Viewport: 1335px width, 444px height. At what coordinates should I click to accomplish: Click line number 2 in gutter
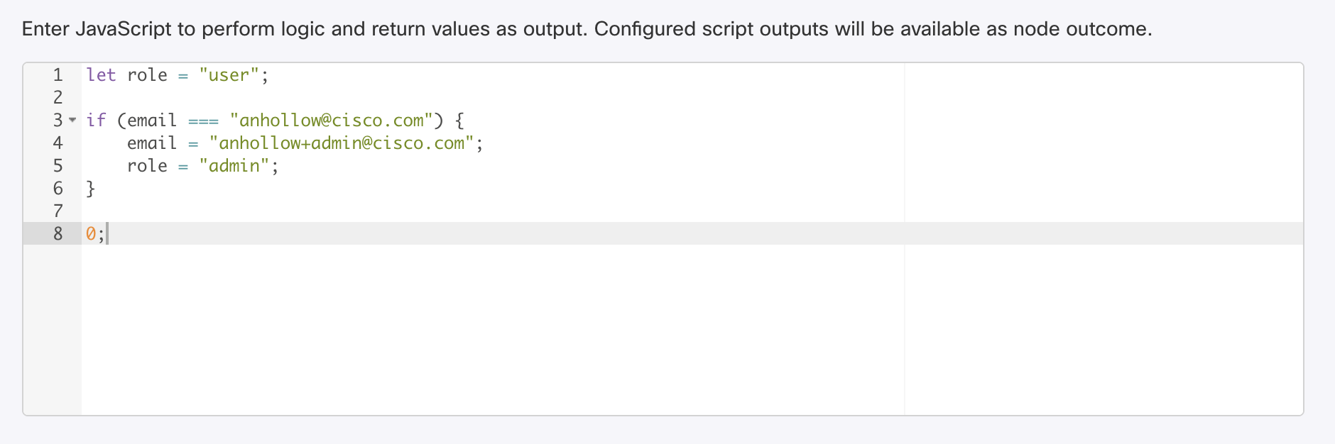click(58, 98)
